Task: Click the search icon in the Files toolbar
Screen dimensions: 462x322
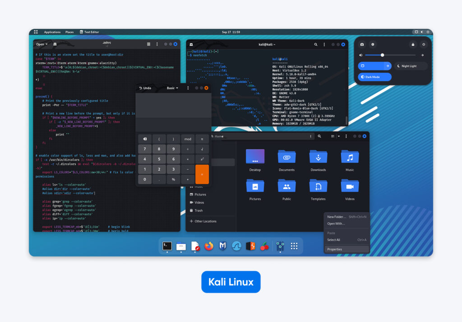Action: pyautogui.click(x=319, y=136)
